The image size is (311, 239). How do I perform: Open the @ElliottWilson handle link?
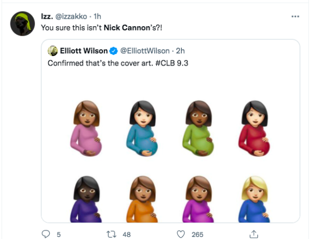(x=145, y=51)
